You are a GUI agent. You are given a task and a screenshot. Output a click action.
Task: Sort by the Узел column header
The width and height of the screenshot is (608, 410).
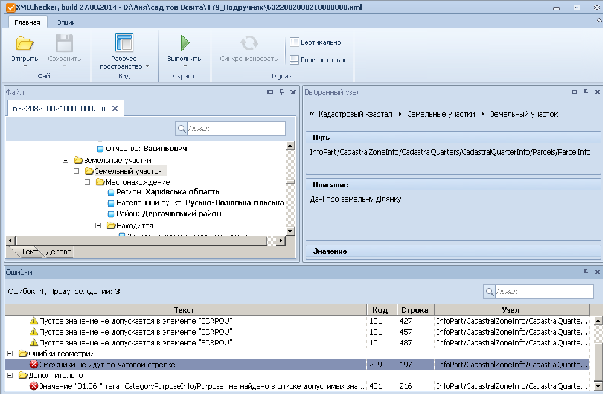click(x=512, y=310)
